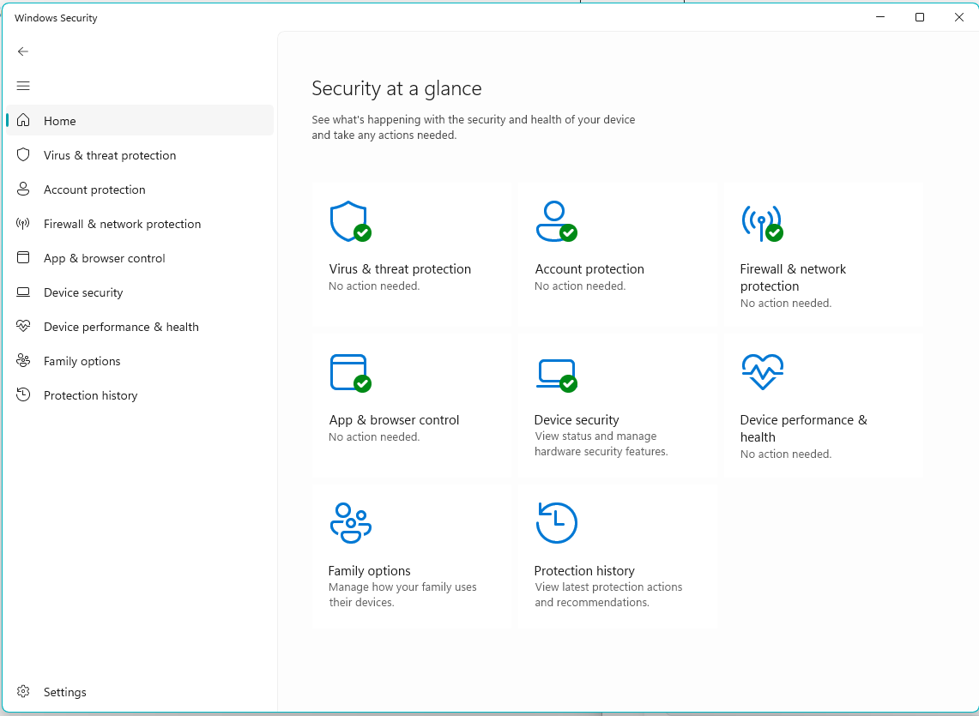The height and width of the screenshot is (716, 979).
Task: Open the hamburger navigation menu
Action: [23, 86]
